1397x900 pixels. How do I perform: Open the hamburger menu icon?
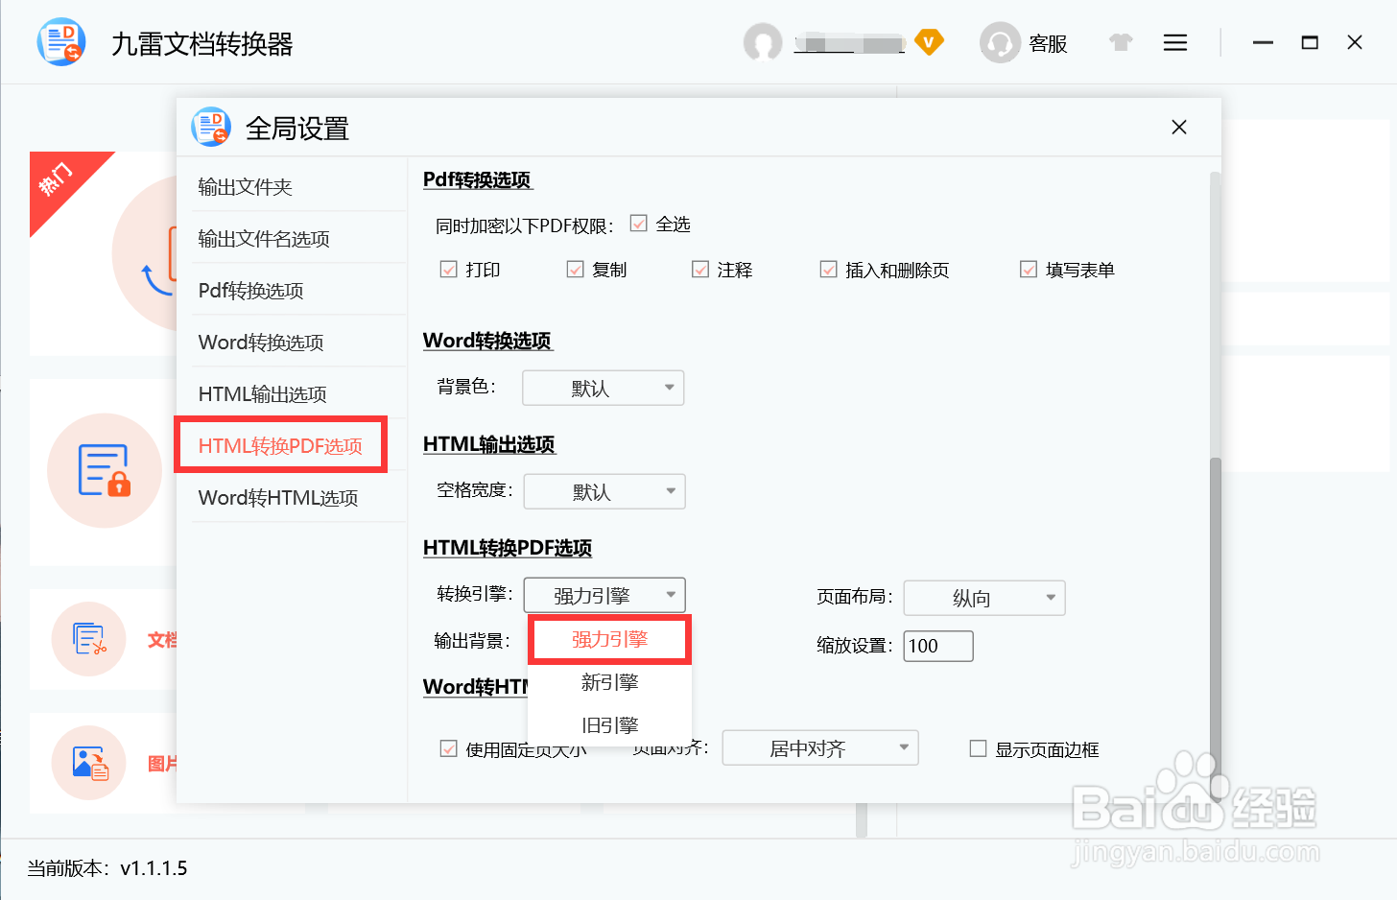pyautogui.click(x=1174, y=42)
